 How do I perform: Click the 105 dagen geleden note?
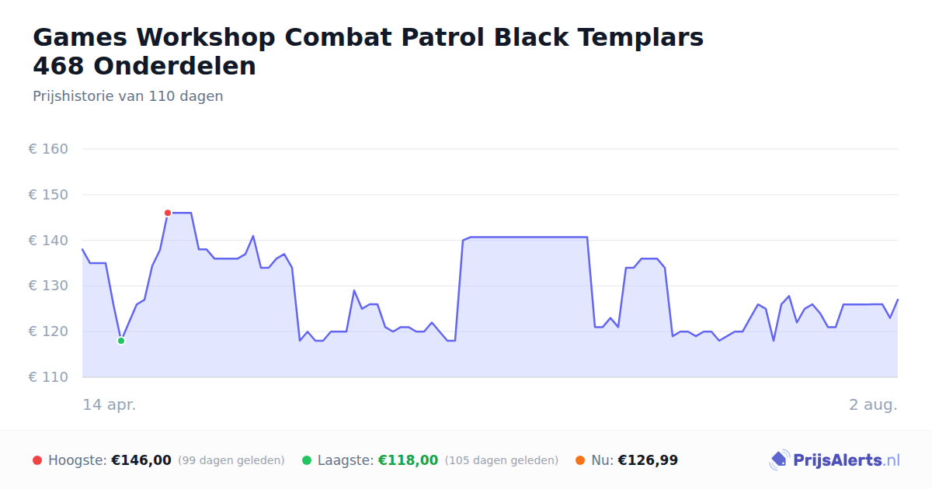coord(502,460)
